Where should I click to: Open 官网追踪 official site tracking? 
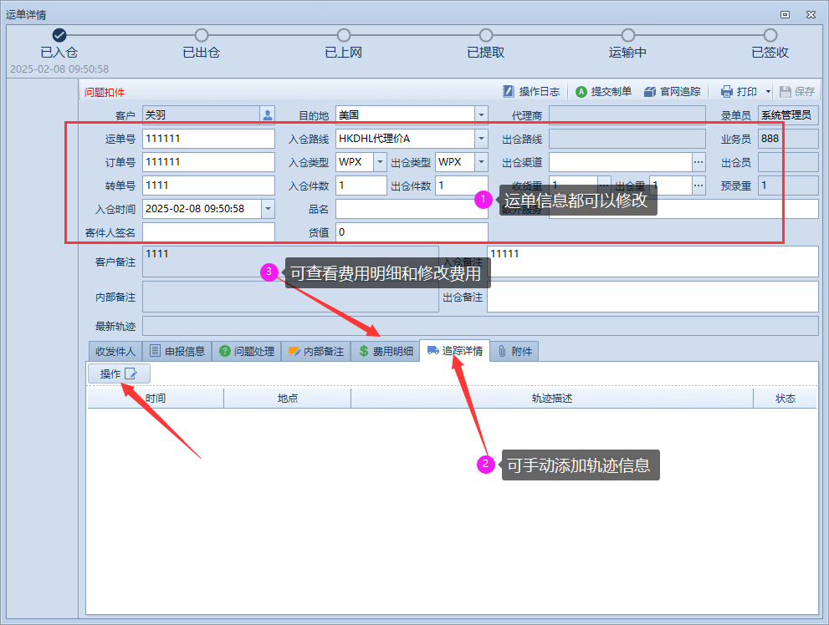(x=672, y=92)
